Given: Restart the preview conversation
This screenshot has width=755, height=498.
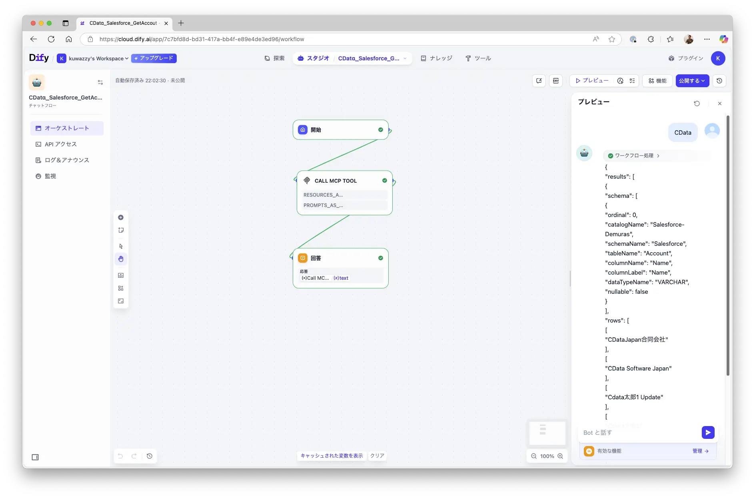Looking at the screenshot, I should point(697,104).
